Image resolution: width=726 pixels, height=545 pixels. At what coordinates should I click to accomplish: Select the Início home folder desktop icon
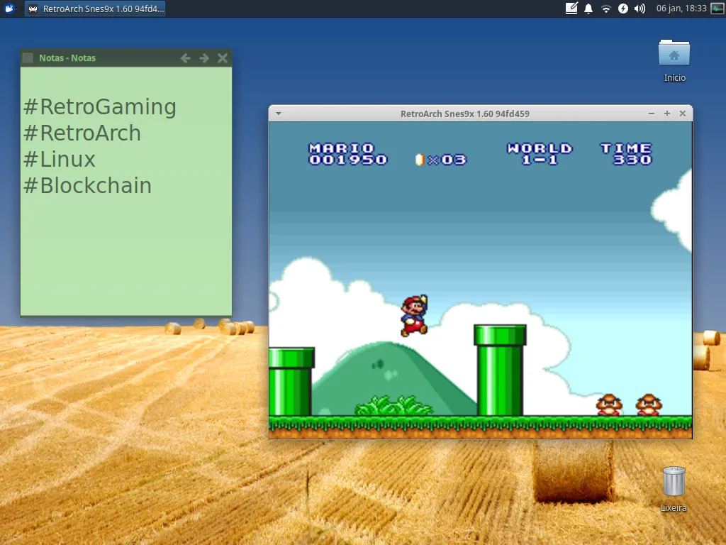674,61
